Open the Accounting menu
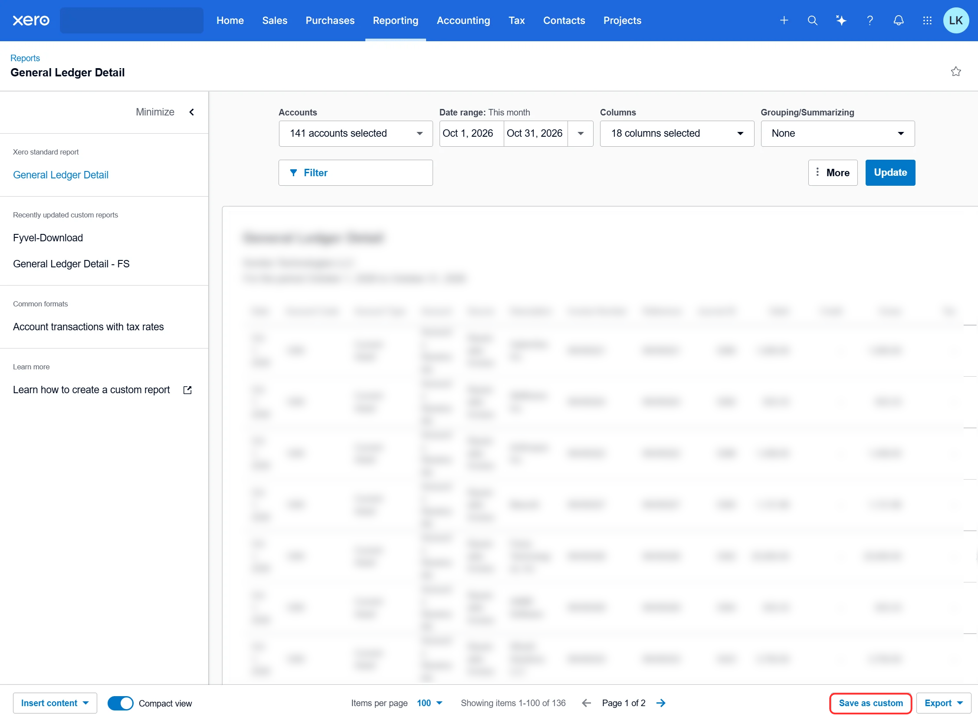 [463, 20]
